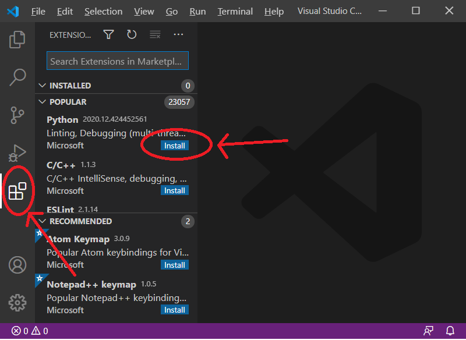Click Python version 2020.12.424452561 text
Image resolution: width=466 pixels, height=340 pixels.
pos(115,119)
